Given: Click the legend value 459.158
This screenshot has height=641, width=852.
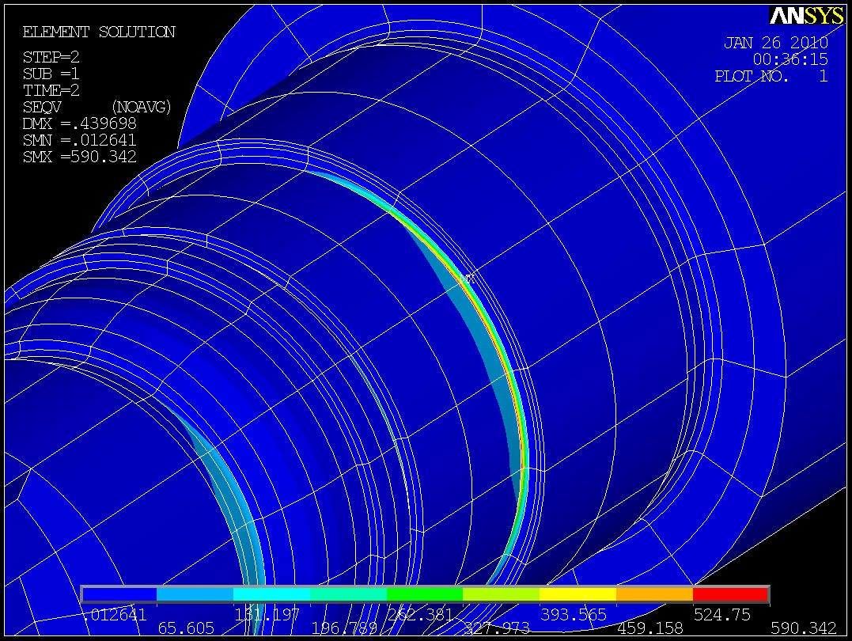Looking at the screenshot, I should click(649, 628).
